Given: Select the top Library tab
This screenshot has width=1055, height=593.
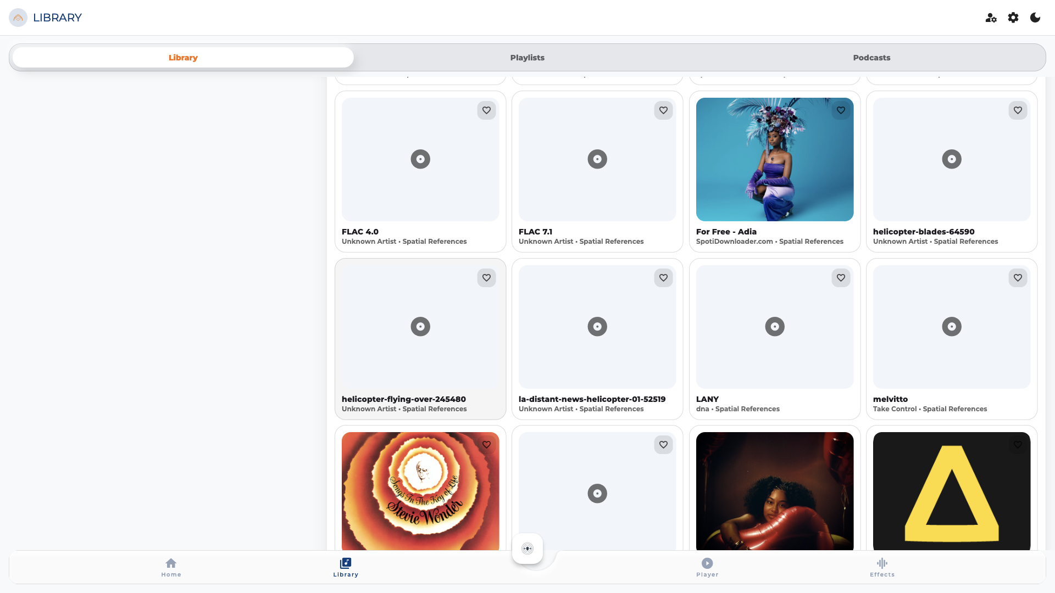Looking at the screenshot, I should tap(183, 58).
